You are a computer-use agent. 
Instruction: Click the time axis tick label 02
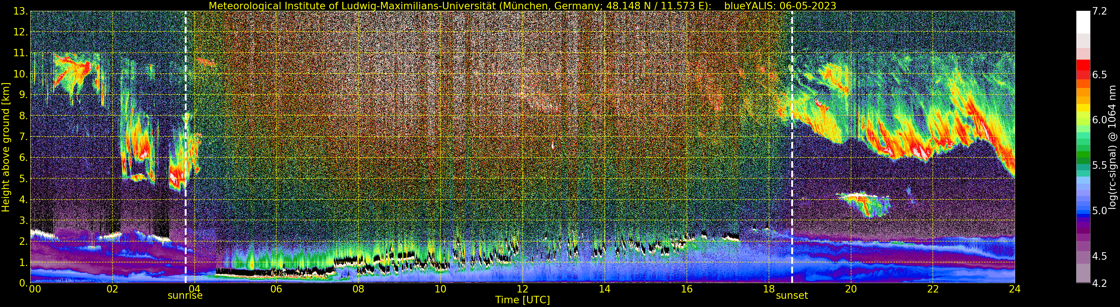[112, 289]
